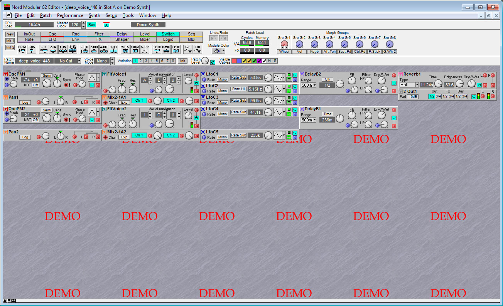Add an M-SW switch module
503x306 pixels.
[x=22, y=49]
